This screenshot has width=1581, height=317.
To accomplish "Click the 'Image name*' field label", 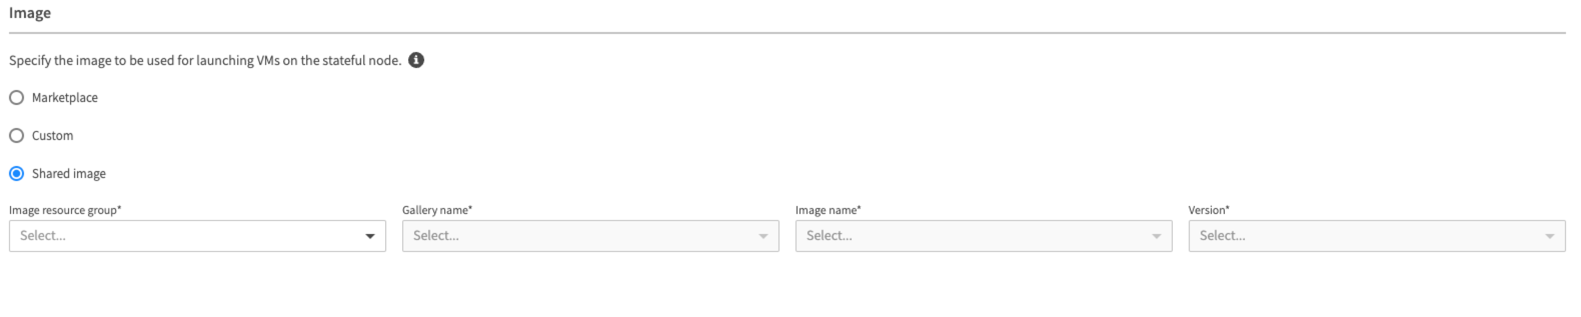I will [828, 209].
